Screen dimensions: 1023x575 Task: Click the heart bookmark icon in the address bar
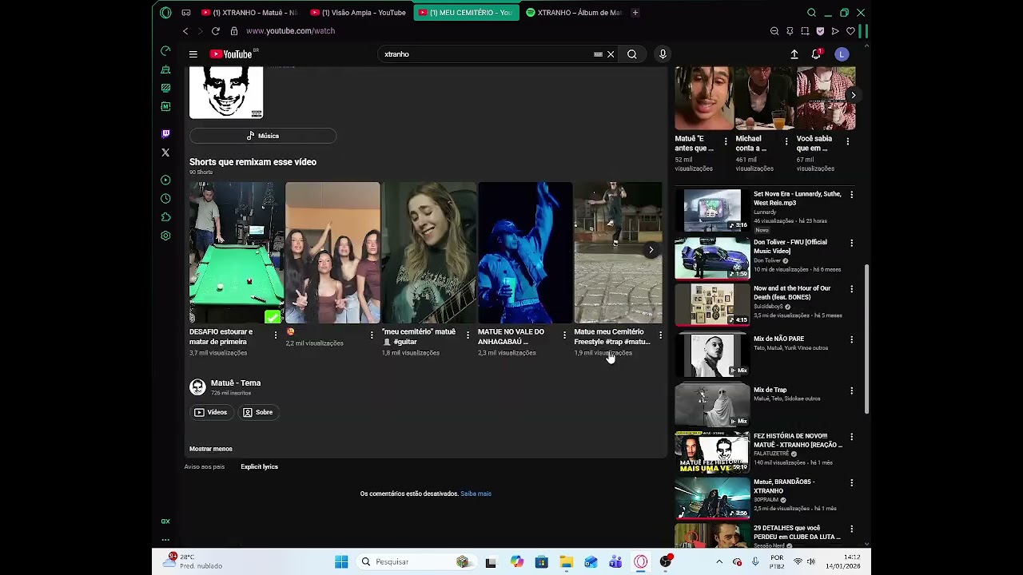pos(850,31)
